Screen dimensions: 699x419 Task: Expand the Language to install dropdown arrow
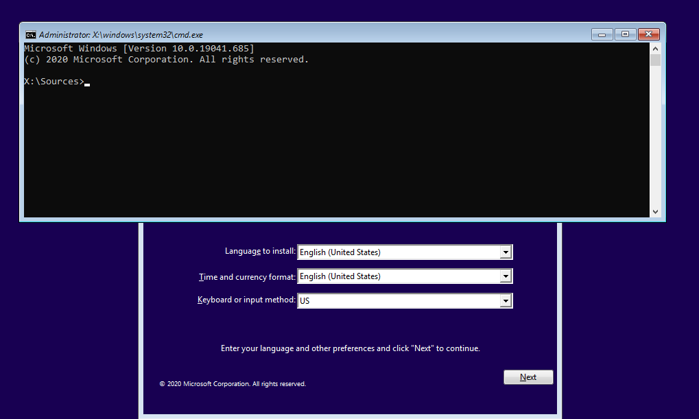[506, 252]
